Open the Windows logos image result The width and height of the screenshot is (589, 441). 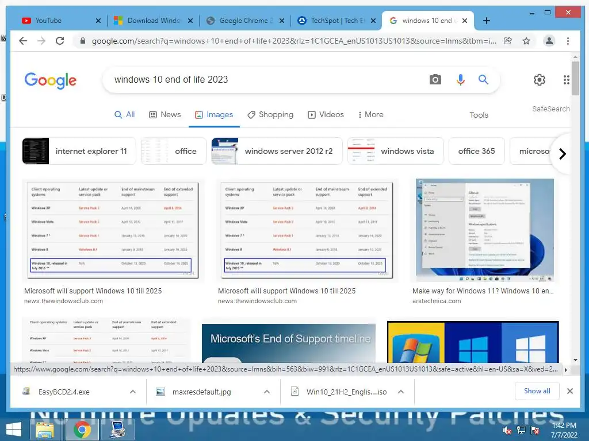pos(473,342)
